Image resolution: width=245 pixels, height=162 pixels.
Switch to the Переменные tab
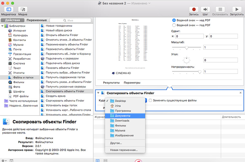pos(36,20)
